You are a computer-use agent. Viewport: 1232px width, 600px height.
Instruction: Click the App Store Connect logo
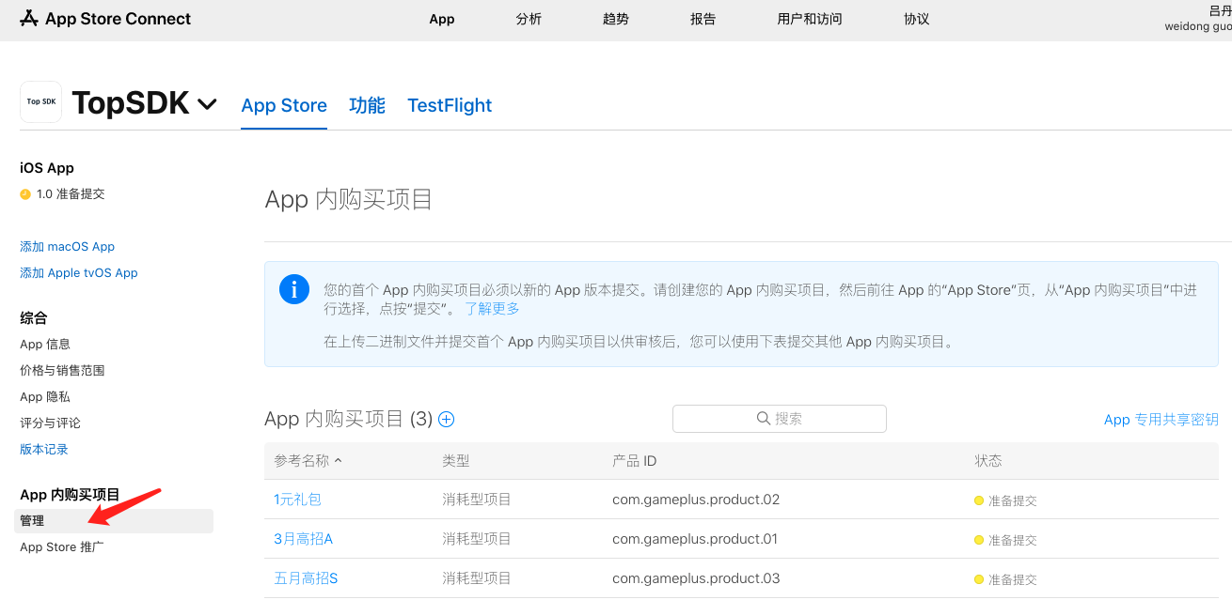pos(105,19)
